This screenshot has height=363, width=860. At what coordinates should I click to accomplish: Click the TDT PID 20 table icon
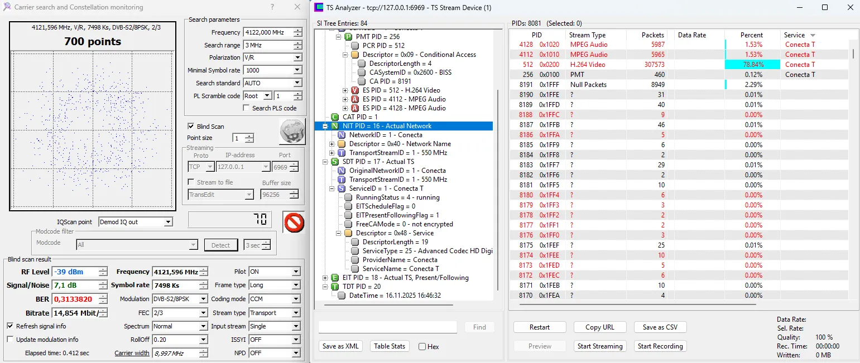point(335,287)
